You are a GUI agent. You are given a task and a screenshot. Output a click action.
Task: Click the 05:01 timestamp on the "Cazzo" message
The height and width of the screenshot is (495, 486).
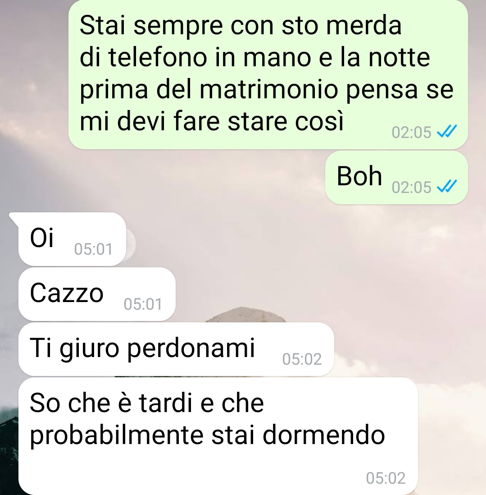143,304
